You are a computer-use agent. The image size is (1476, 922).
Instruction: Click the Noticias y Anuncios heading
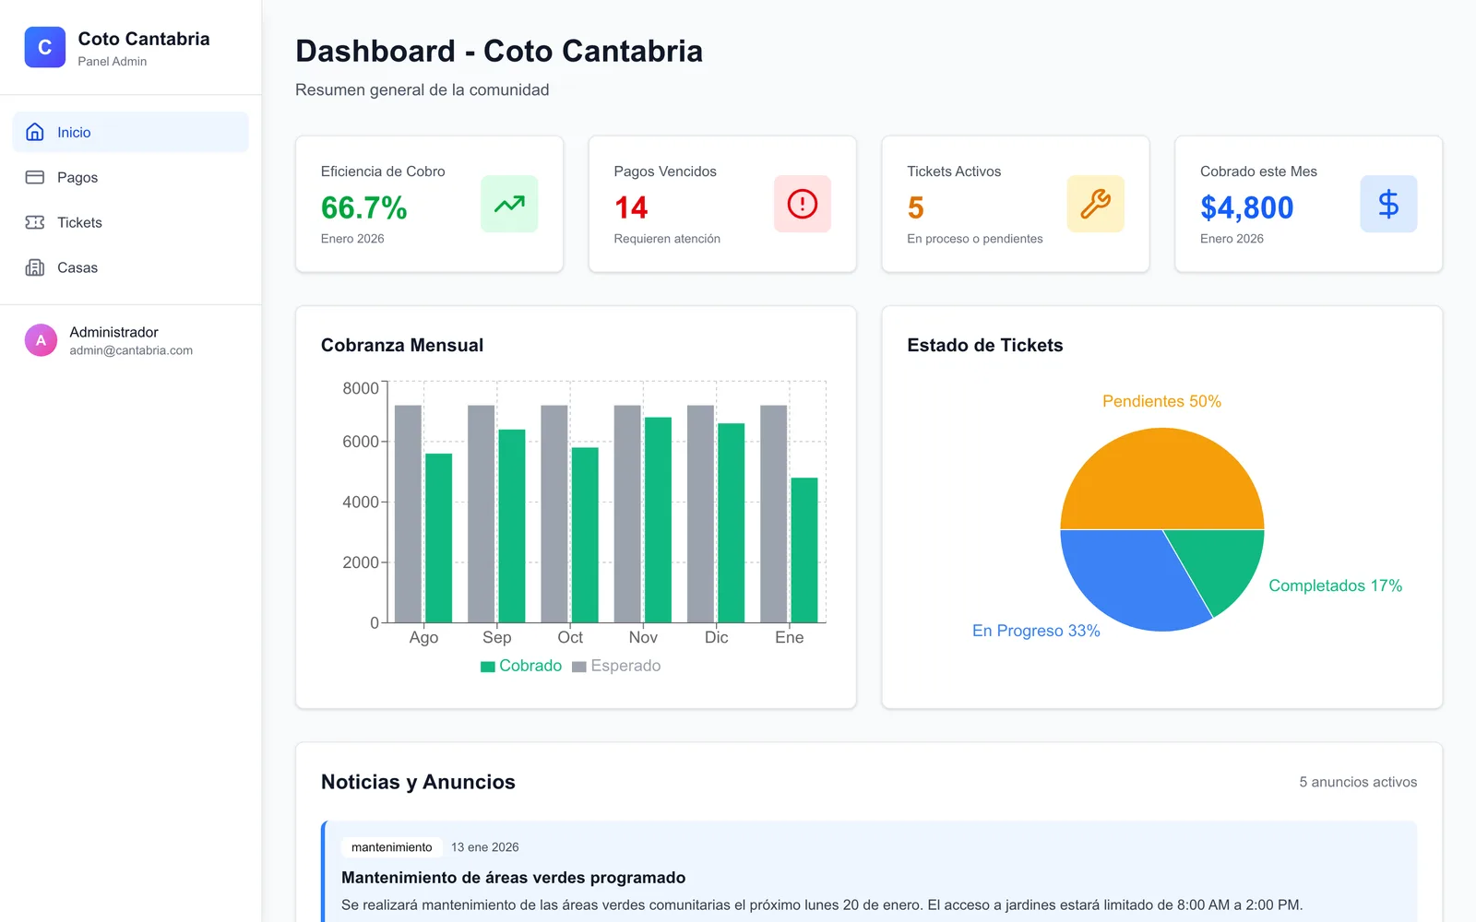point(418,782)
